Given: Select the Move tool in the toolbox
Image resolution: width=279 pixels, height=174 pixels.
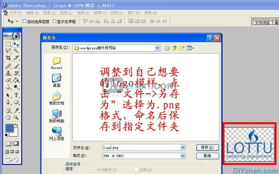Looking at the screenshot, I should click(16, 44).
